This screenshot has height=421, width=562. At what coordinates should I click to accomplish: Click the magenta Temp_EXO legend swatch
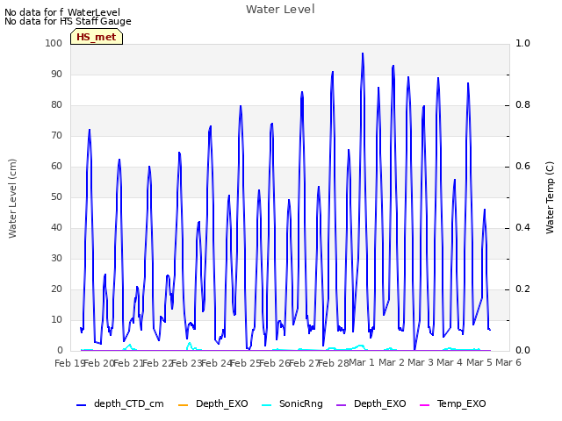pos(424,405)
